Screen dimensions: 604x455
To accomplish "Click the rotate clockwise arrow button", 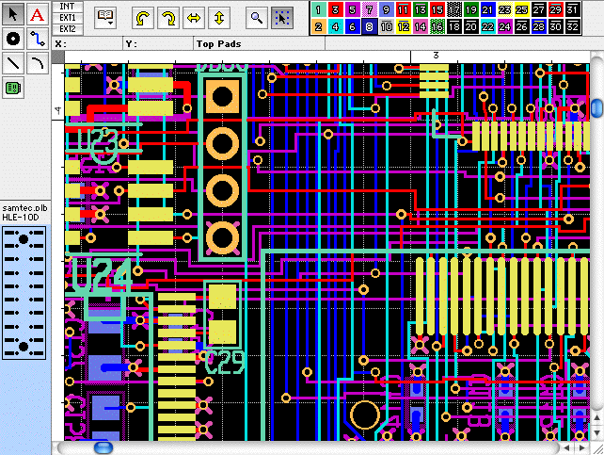I will click(167, 18).
